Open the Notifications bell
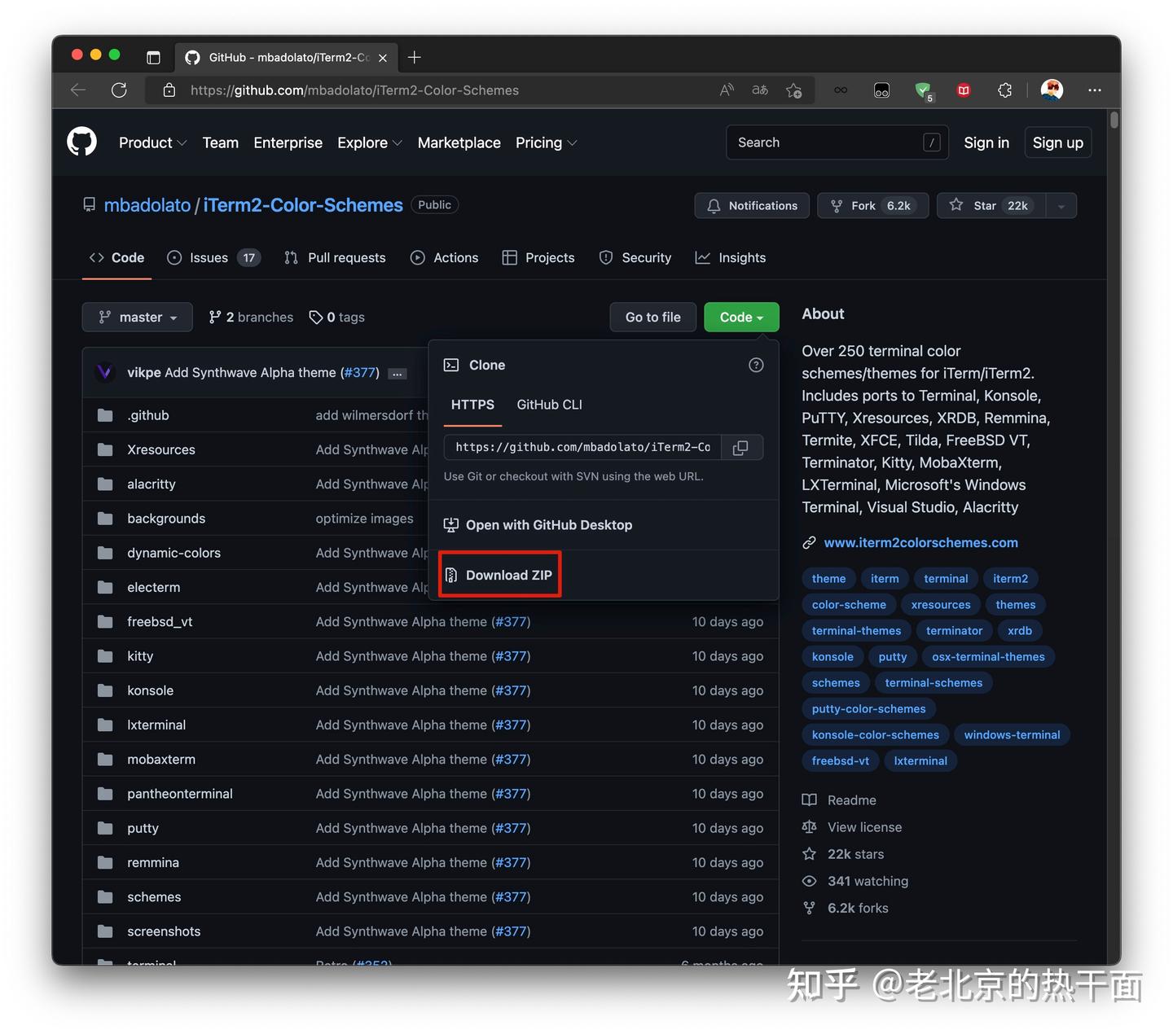The height and width of the screenshot is (1034, 1173). pos(750,205)
